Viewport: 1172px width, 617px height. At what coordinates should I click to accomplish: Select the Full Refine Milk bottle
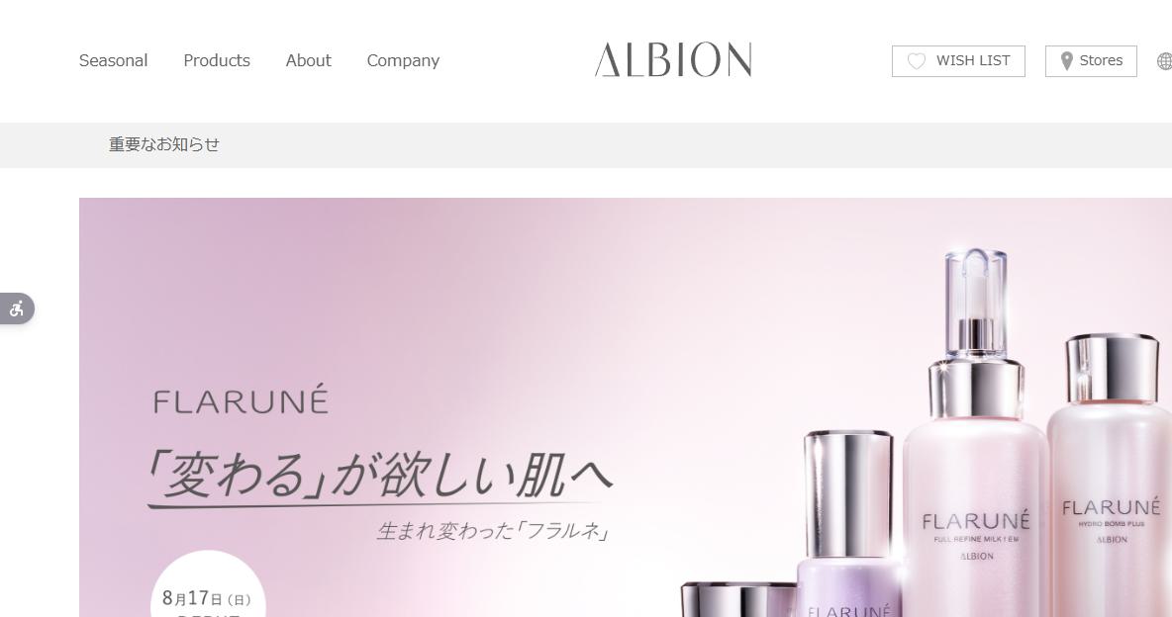point(975,433)
